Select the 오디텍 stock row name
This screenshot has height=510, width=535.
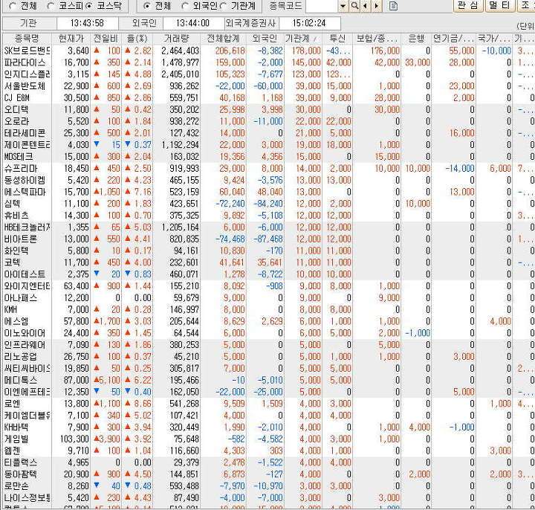(x=16, y=109)
